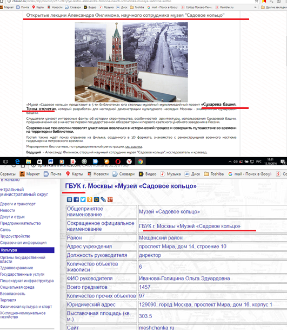Open Microsoft Word from taskbar
This screenshot has width=287, height=330.
(51, 161)
